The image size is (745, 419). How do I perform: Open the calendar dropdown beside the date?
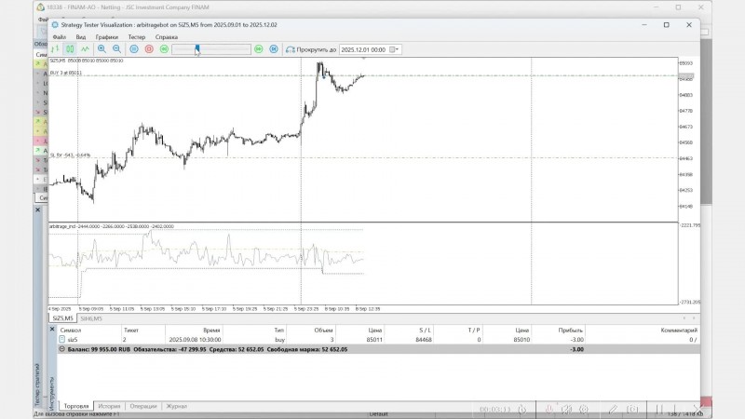[394, 49]
